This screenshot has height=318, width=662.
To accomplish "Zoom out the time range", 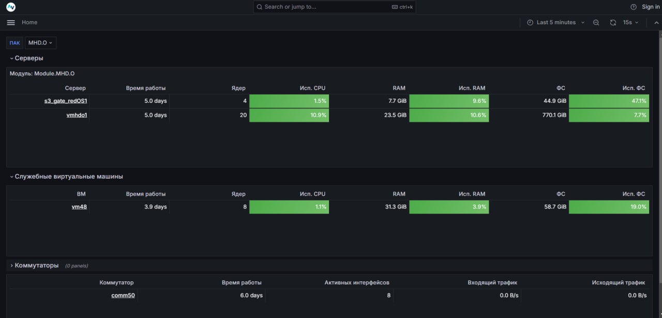I will click(x=596, y=23).
